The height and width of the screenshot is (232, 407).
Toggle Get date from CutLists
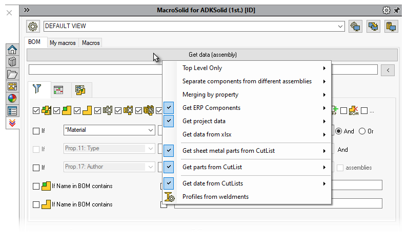coord(247,183)
